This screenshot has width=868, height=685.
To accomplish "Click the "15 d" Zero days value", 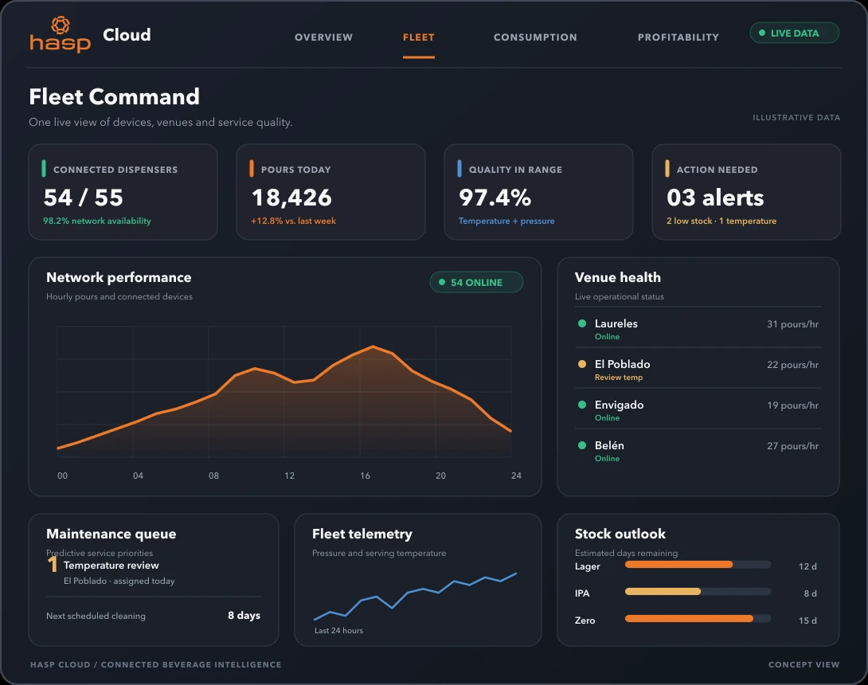I will [807, 620].
